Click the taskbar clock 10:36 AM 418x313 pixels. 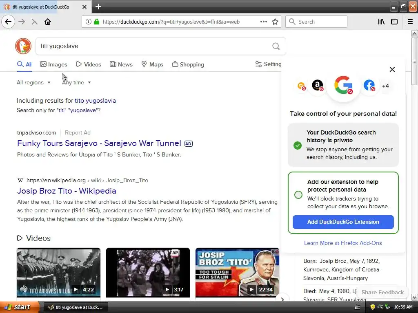[x=403, y=307]
